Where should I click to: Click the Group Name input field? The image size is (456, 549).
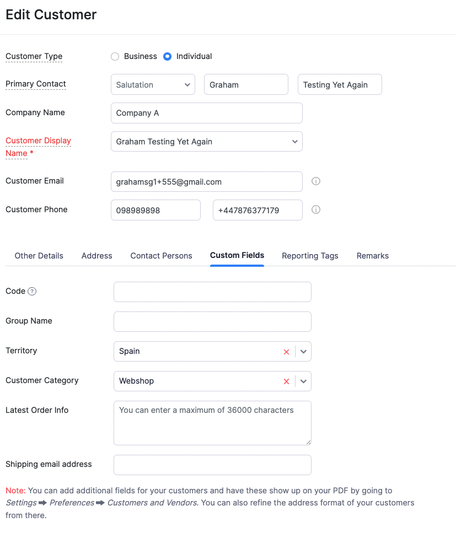pyautogui.click(x=212, y=322)
